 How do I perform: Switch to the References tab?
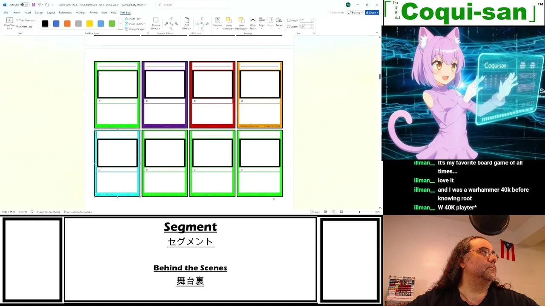(65, 12)
